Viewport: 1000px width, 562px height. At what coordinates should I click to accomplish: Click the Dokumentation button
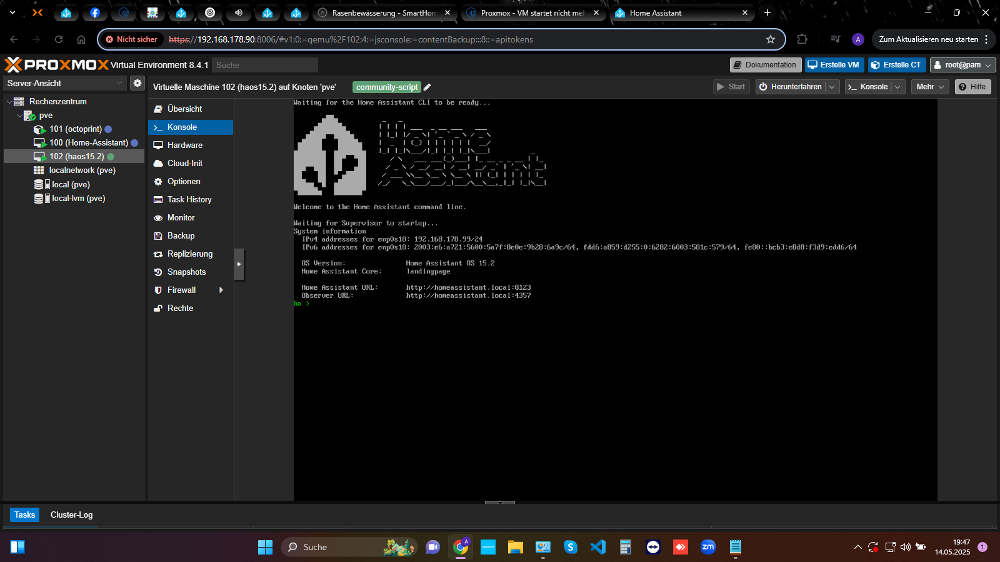[x=766, y=65]
